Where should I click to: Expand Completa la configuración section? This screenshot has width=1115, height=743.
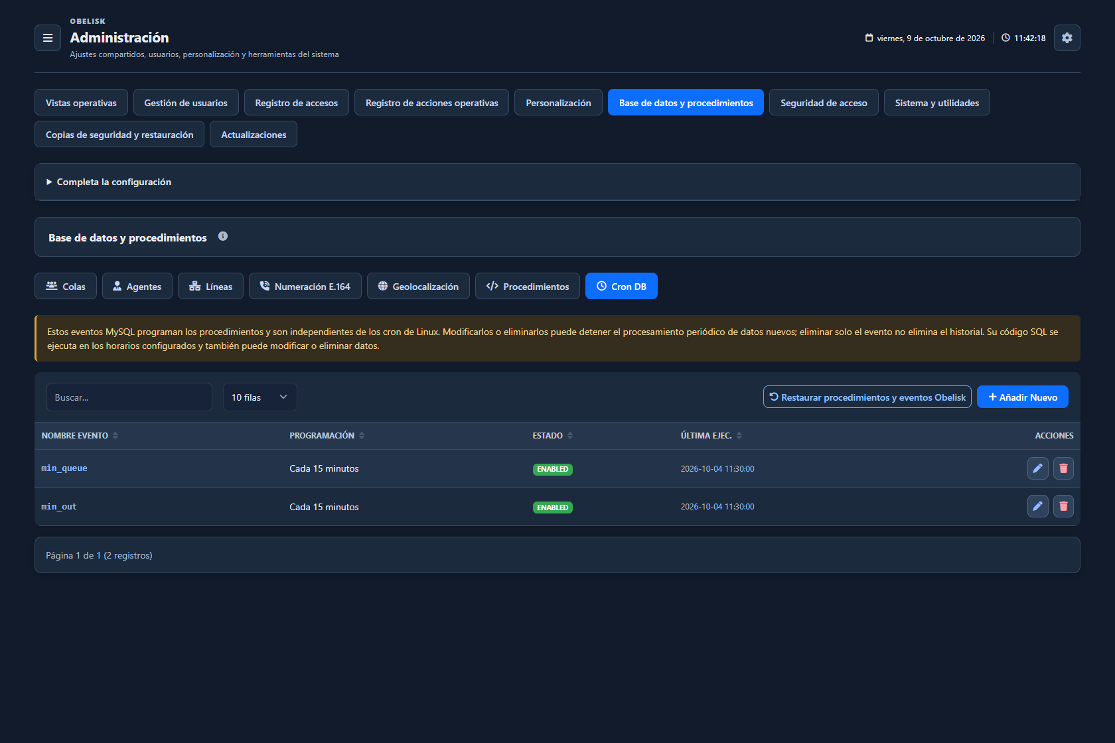coord(557,182)
